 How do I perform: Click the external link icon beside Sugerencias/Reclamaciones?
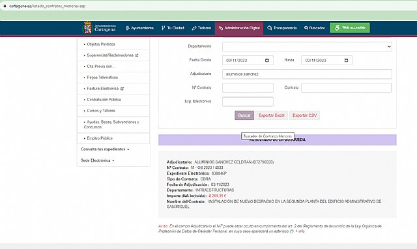pos(137,55)
